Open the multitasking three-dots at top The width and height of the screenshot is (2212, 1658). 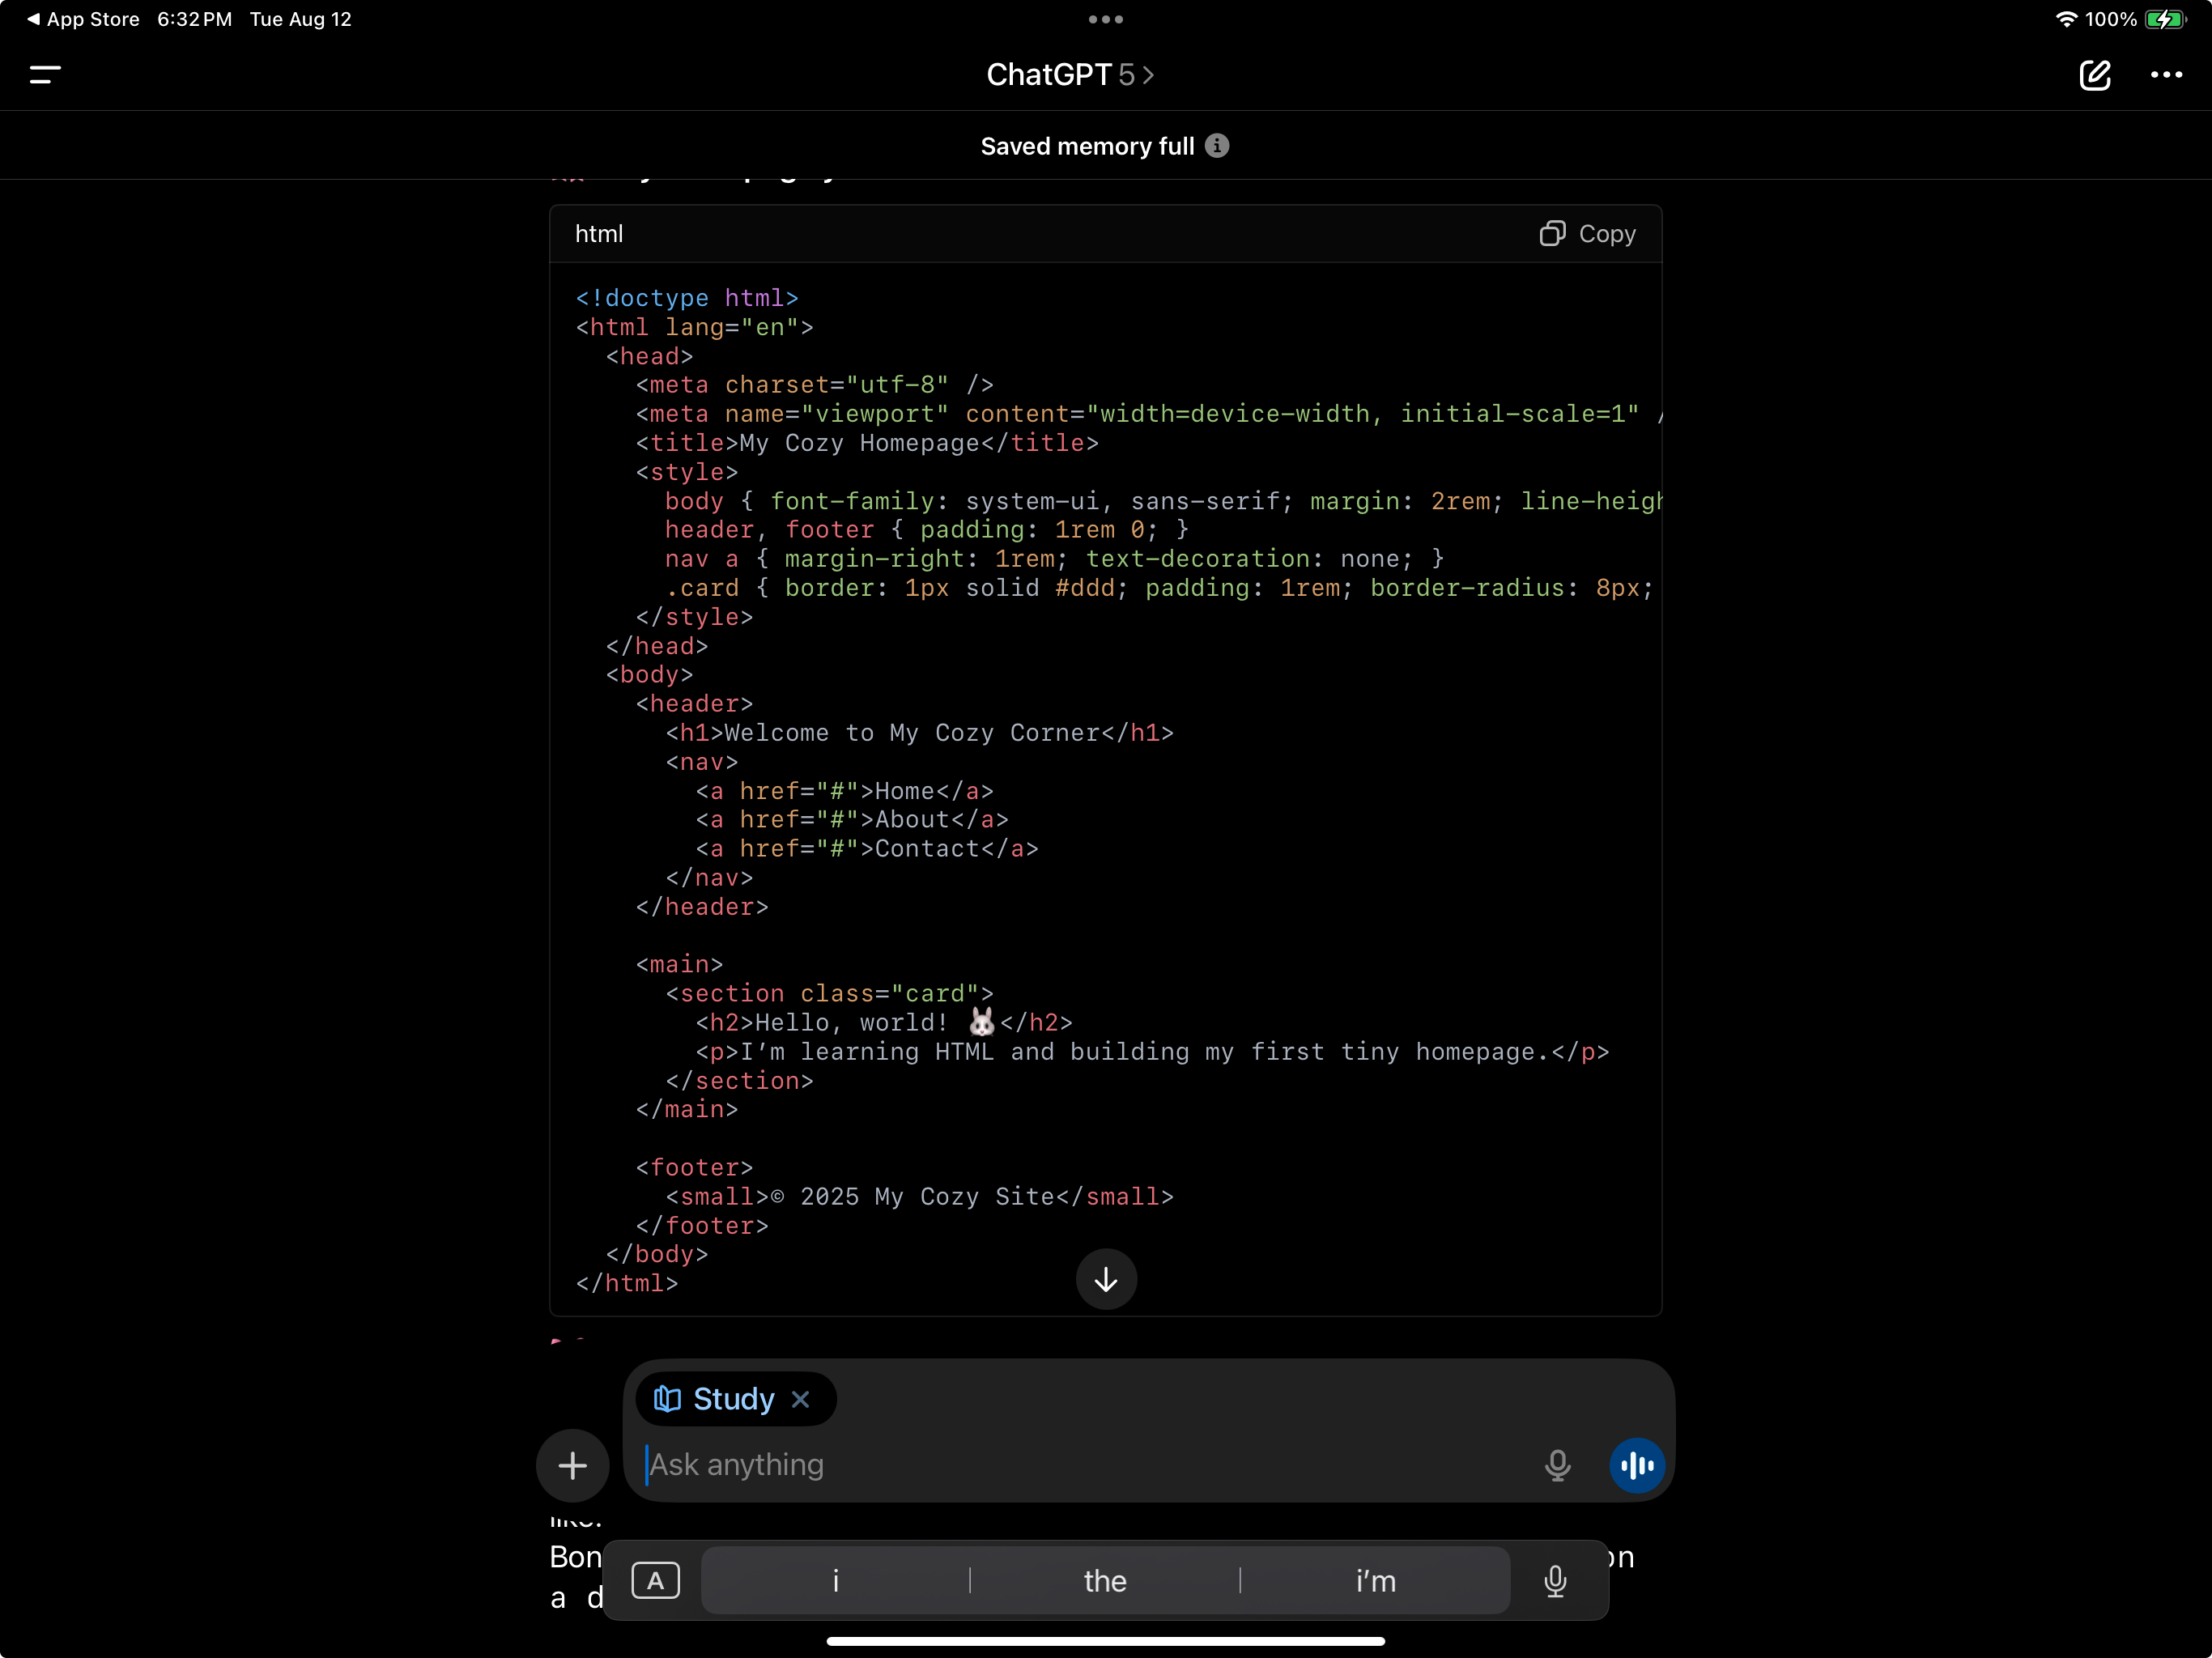tap(1106, 19)
